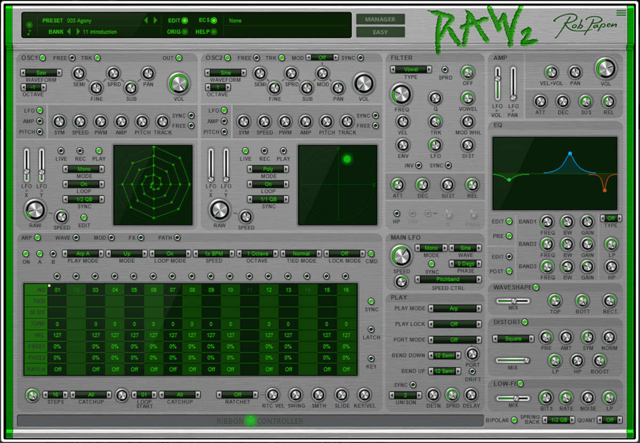
Task: Open the Play Mode Arp dropdown
Action: 454,308
